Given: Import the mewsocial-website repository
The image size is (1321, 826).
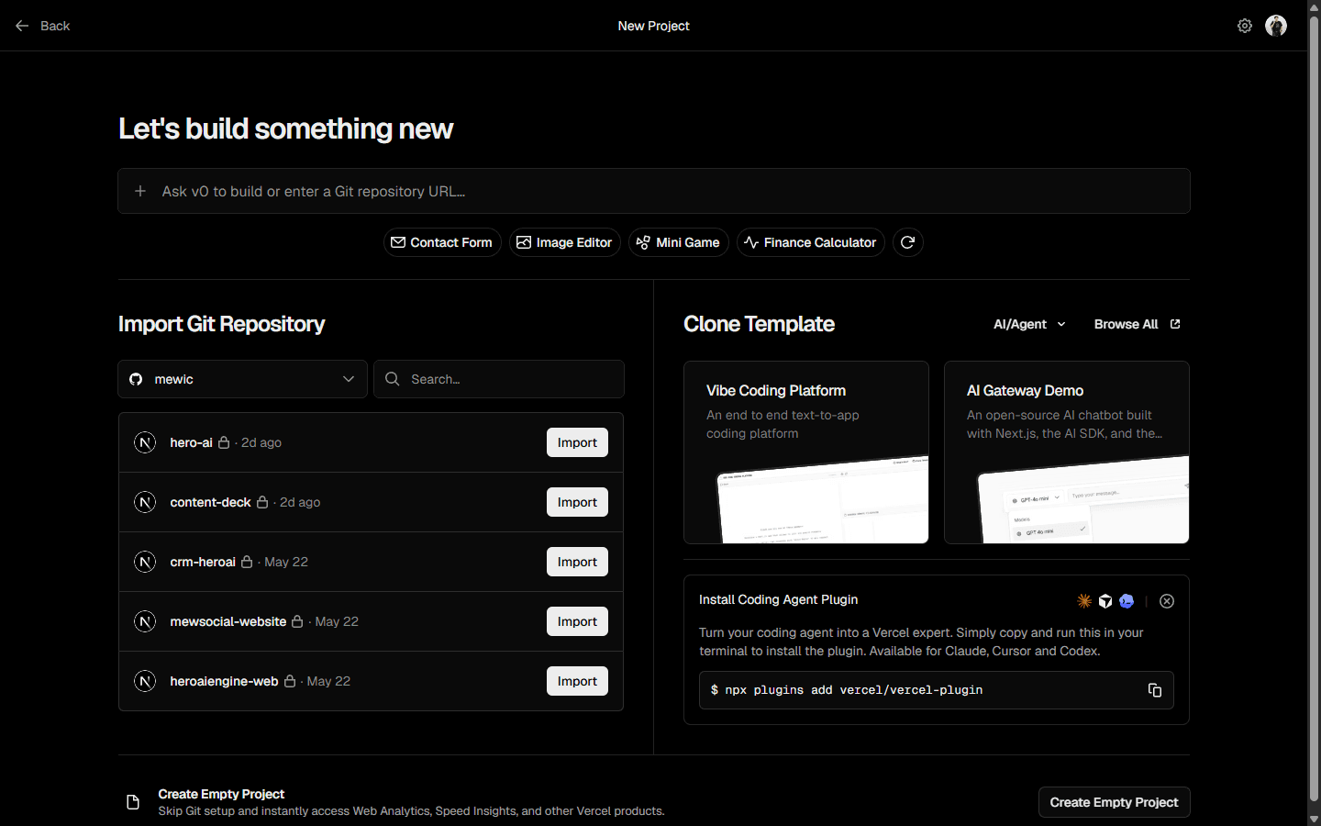Looking at the screenshot, I should 577,621.
